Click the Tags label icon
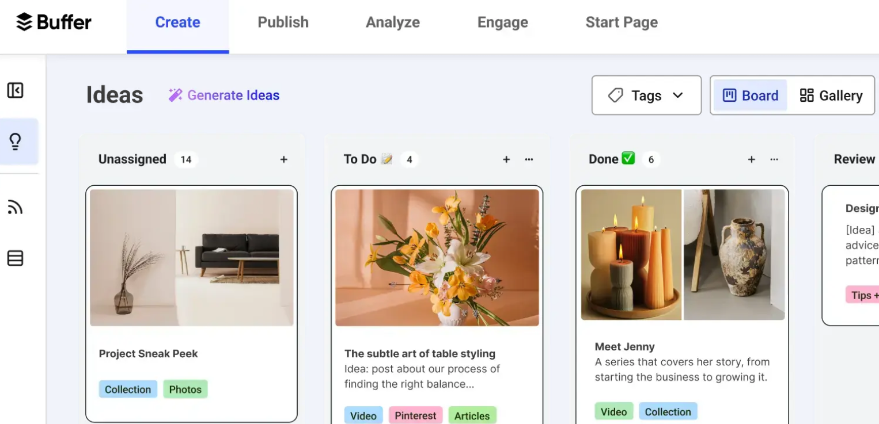The image size is (879, 424). click(615, 95)
